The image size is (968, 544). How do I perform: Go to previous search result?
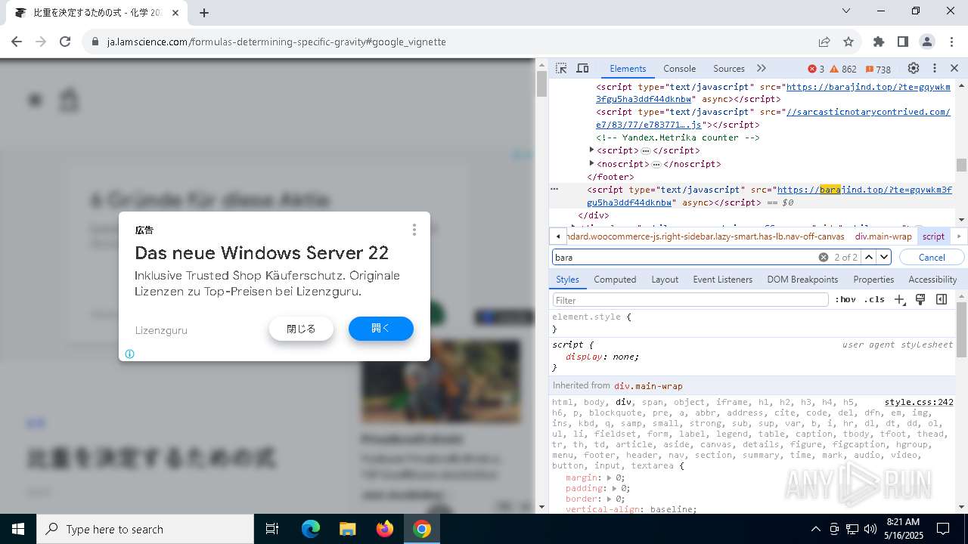869,258
